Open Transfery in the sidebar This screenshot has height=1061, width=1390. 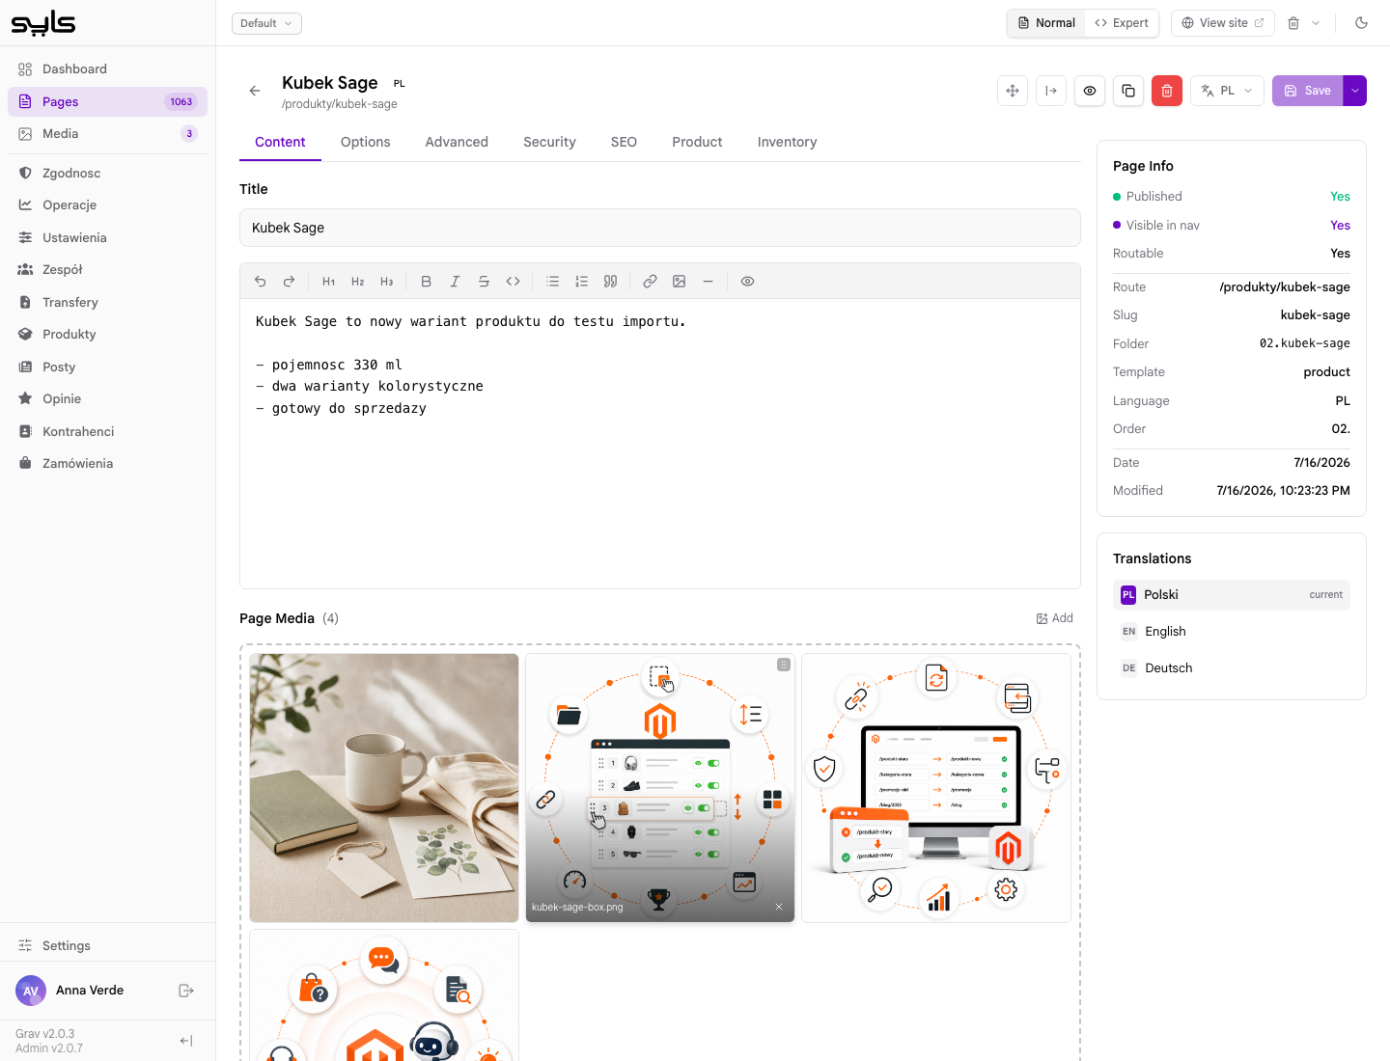tap(107, 303)
